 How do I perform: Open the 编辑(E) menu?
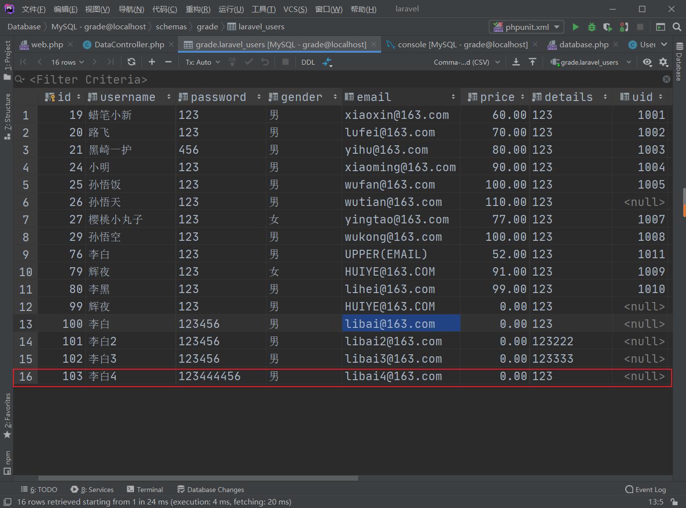point(65,9)
